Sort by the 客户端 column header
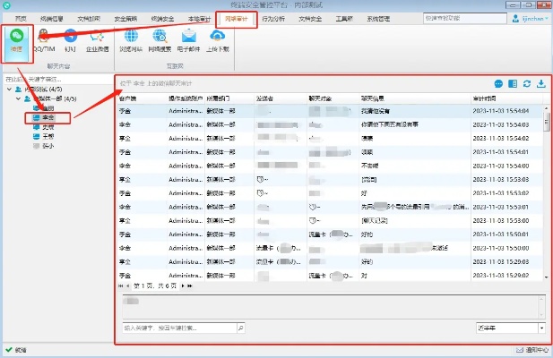The width and height of the screenshot is (553, 358). [x=143, y=99]
